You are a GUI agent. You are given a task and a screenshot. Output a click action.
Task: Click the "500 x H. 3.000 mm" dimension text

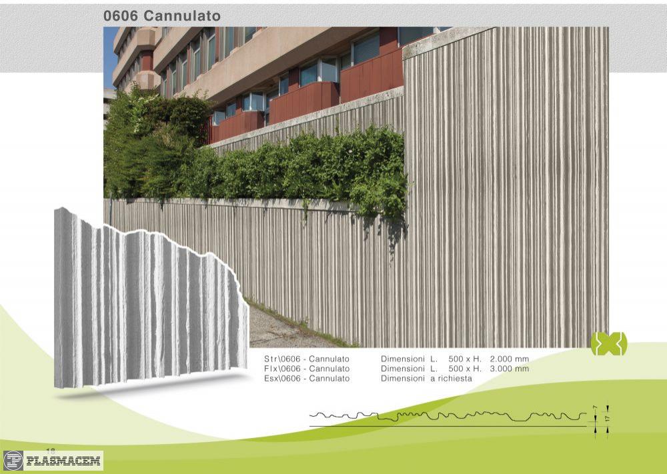(x=488, y=369)
